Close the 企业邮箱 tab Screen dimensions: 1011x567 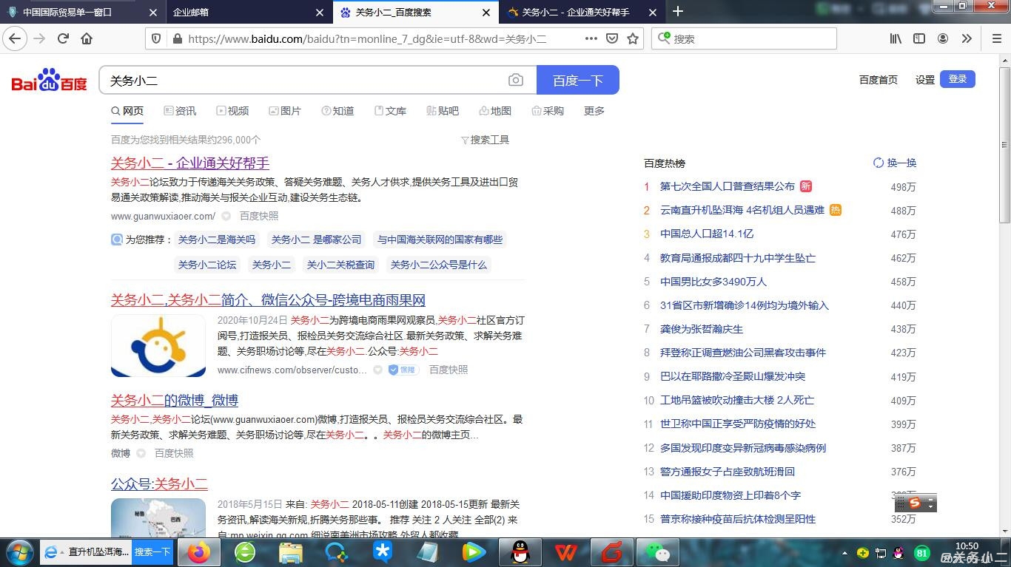pos(319,13)
